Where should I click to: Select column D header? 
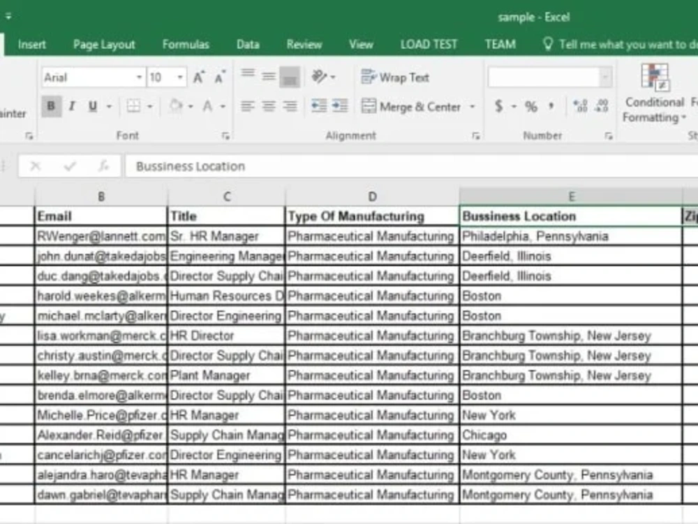click(x=372, y=196)
